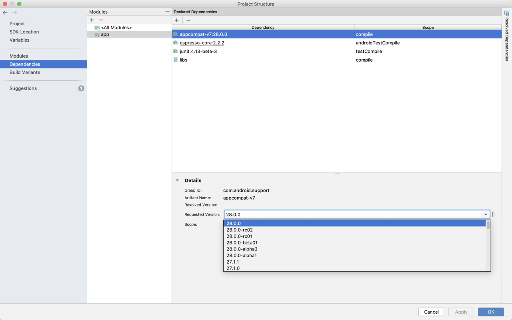Screen dimensions: 512x320
Task: Choose version 28.0.0-rc01 from the list
Action: point(354,236)
